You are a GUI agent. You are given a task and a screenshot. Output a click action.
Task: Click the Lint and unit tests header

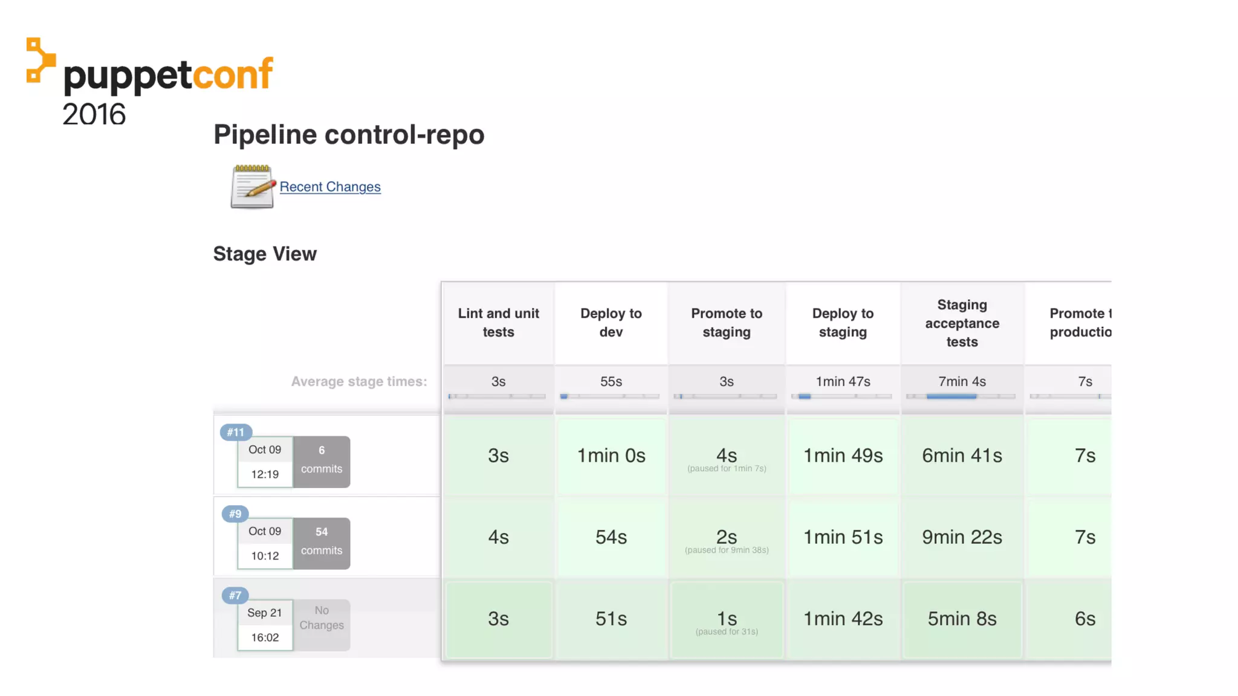pyautogui.click(x=498, y=323)
